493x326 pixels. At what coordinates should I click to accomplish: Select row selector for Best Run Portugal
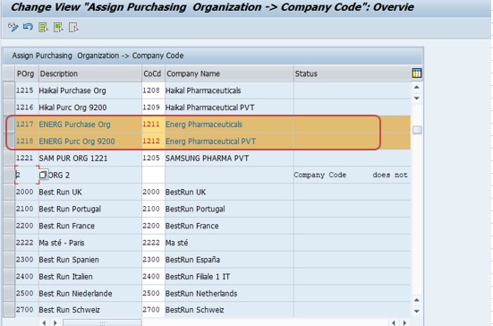(x=9, y=209)
